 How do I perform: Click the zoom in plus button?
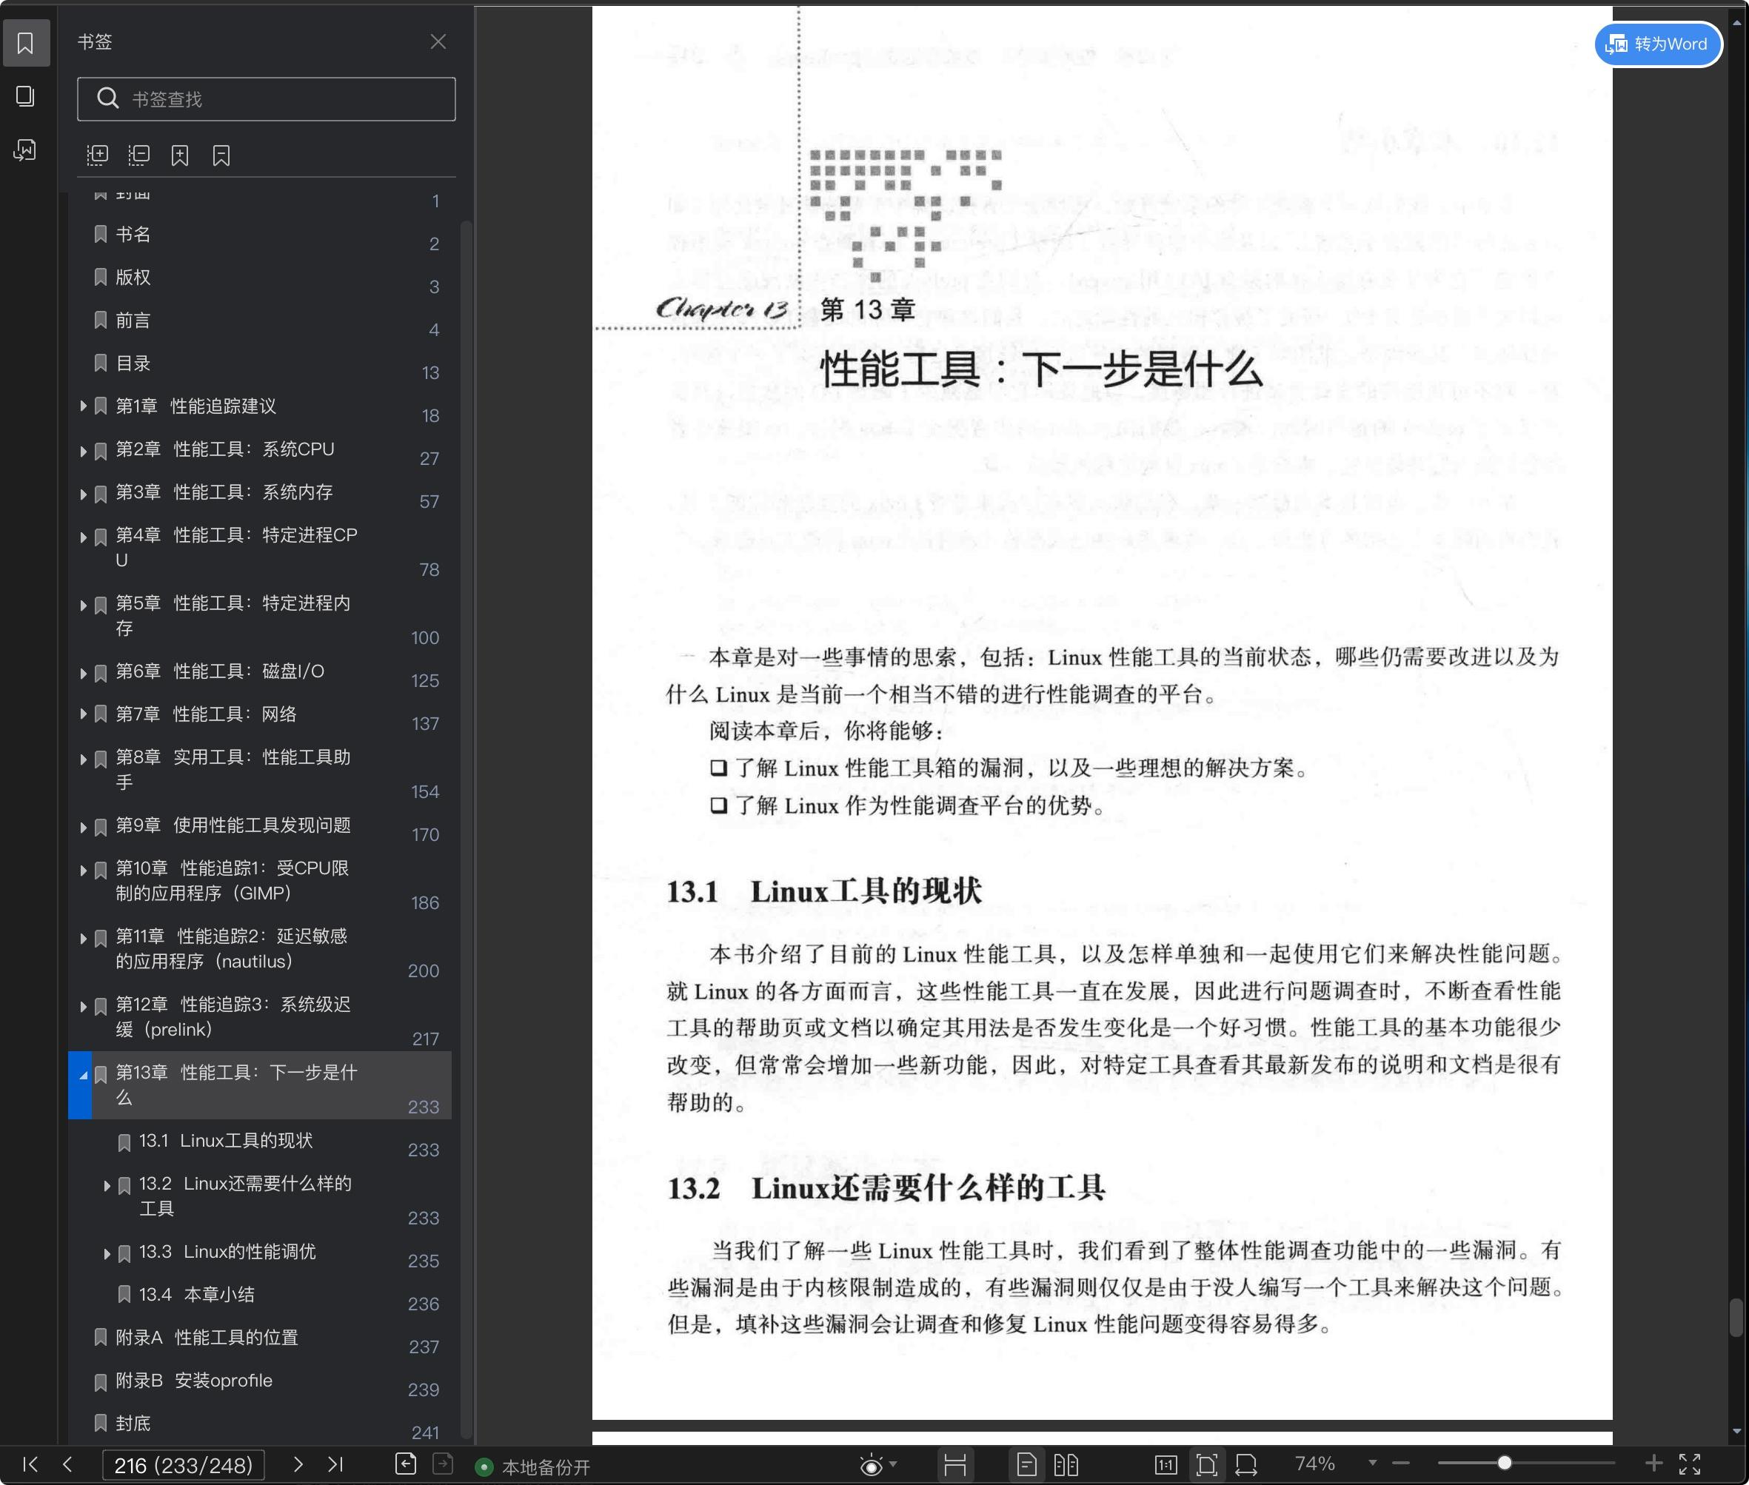[1653, 1463]
